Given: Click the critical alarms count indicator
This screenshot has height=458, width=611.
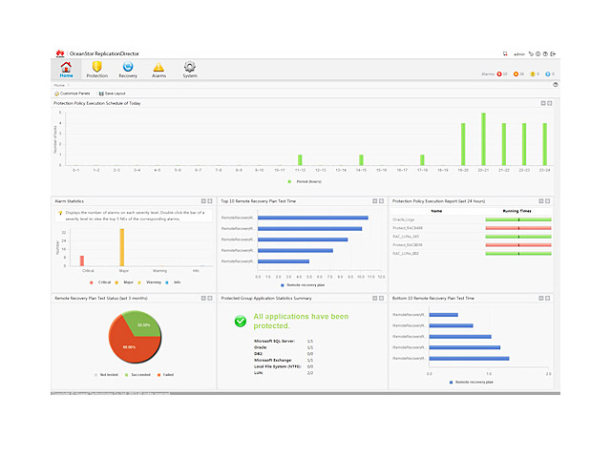Looking at the screenshot, I should tap(502, 73).
